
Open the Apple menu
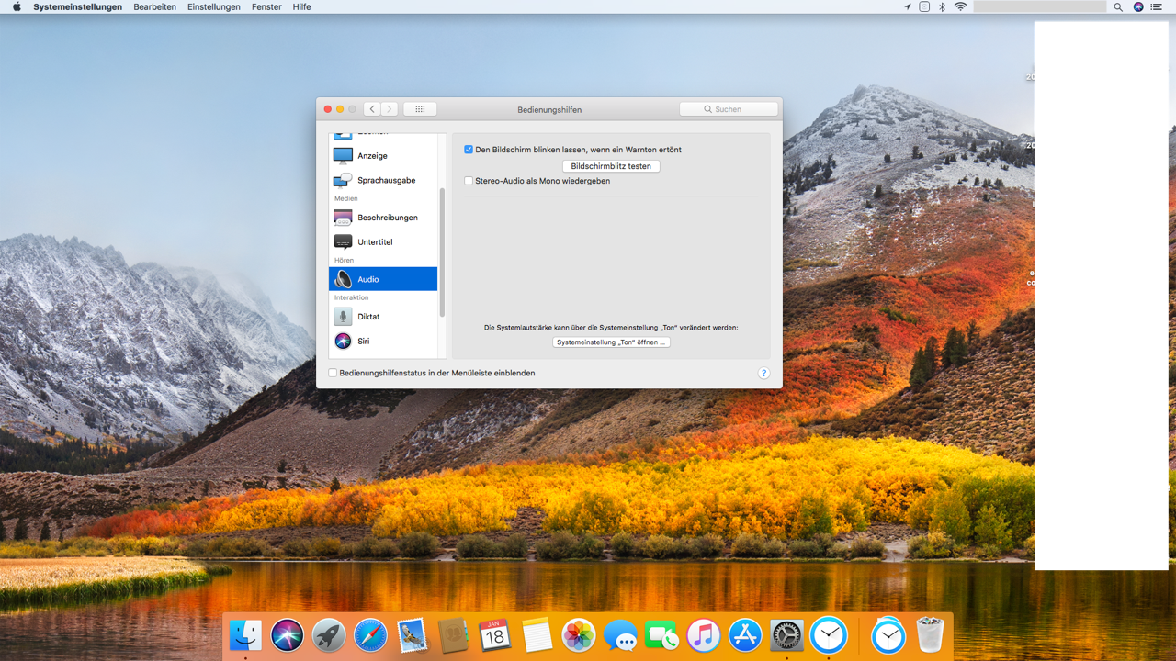click(17, 6)
